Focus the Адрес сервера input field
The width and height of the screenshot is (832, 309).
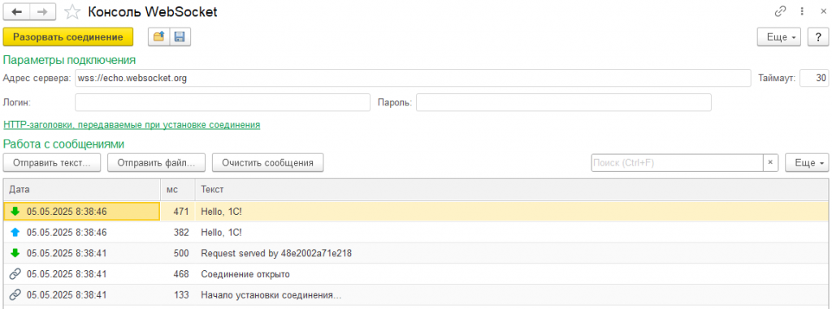coord(413,78)
